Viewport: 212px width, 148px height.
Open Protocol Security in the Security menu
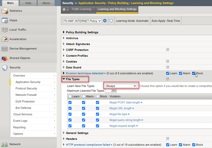(x=26, y=88)
